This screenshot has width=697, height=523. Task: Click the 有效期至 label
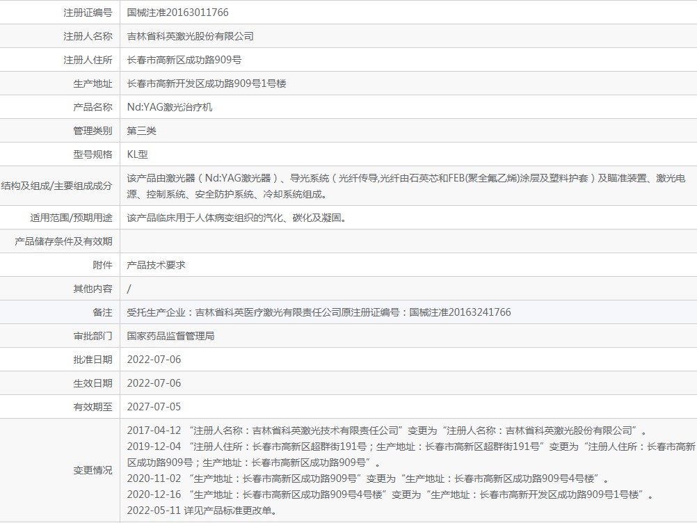tap(93, 407)
